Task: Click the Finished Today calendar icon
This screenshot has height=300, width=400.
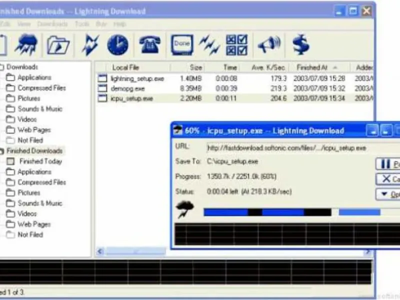Action: [10, 161]
